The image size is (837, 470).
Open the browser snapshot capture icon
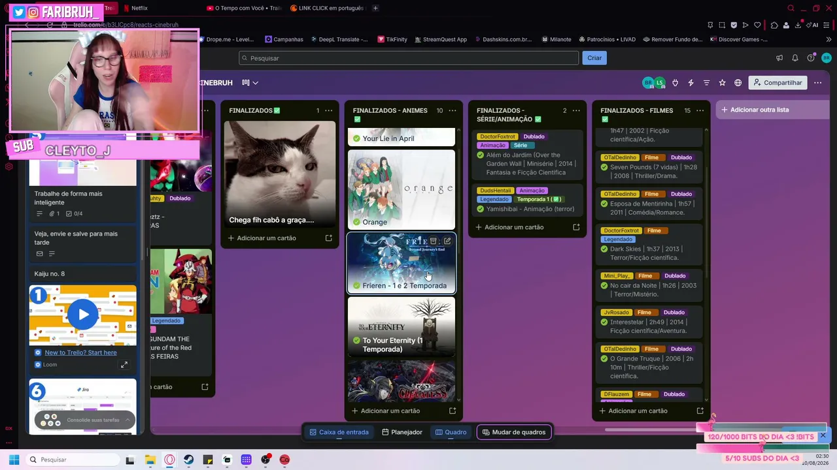pyautogui.click(x=722, y=25)
